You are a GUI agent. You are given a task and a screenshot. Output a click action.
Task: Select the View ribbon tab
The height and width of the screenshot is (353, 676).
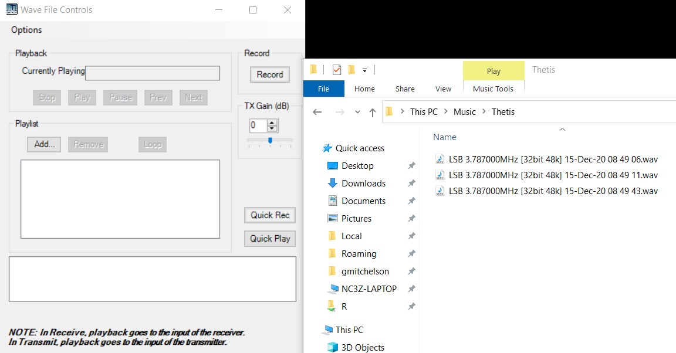[443, 89]
